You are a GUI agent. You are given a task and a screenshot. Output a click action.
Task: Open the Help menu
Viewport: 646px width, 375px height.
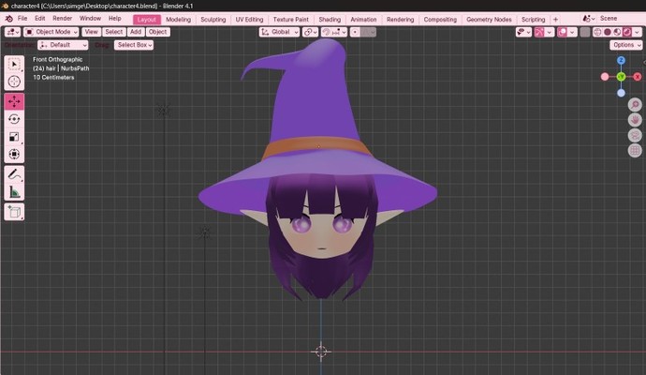coord(114,19)
